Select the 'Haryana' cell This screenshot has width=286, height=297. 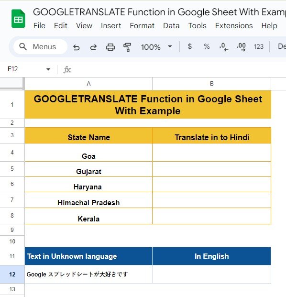88,185
